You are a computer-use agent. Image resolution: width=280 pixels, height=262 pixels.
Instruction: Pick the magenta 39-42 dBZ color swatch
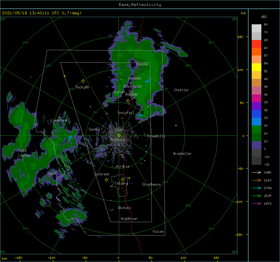[x=256, y=98]
